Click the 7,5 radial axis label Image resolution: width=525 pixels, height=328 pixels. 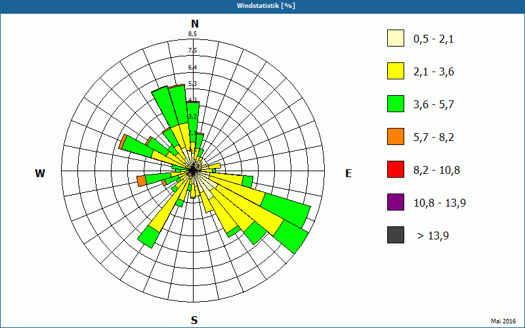[x=192, y=51]
